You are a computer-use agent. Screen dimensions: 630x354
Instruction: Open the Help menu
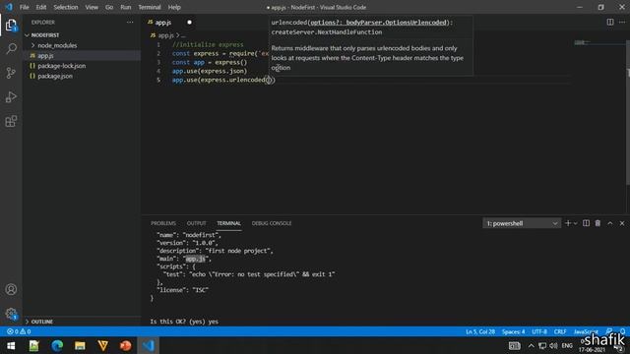pyautogui.click(x=174, y=7)
